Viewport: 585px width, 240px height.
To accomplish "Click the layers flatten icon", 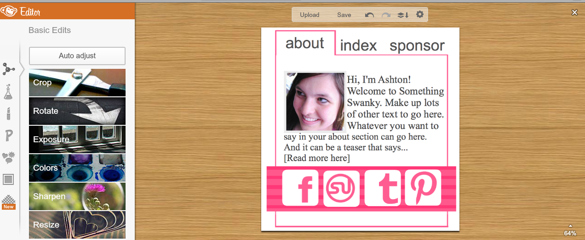I will [403, 15].
